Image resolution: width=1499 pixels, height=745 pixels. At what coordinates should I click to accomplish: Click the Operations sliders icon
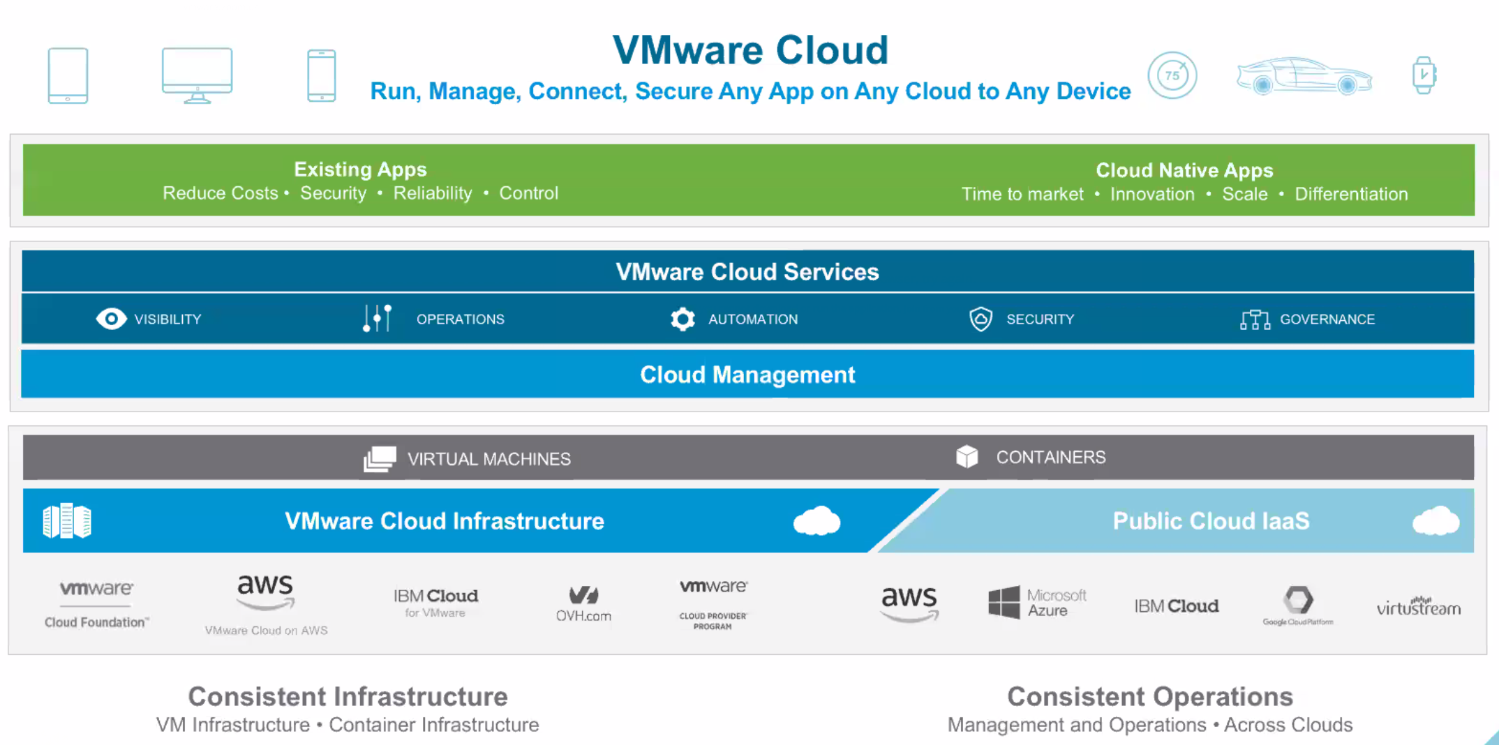[x=378, y=318]
